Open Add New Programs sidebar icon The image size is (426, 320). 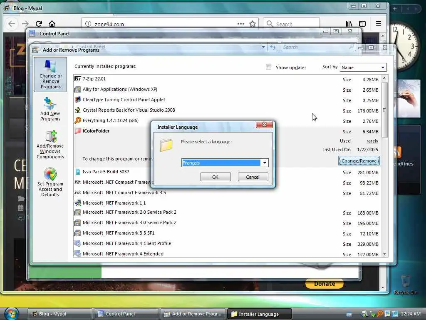point(50,109)
